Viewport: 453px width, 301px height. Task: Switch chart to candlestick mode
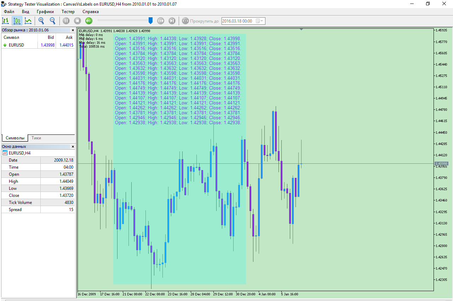[x=17, y=21]
